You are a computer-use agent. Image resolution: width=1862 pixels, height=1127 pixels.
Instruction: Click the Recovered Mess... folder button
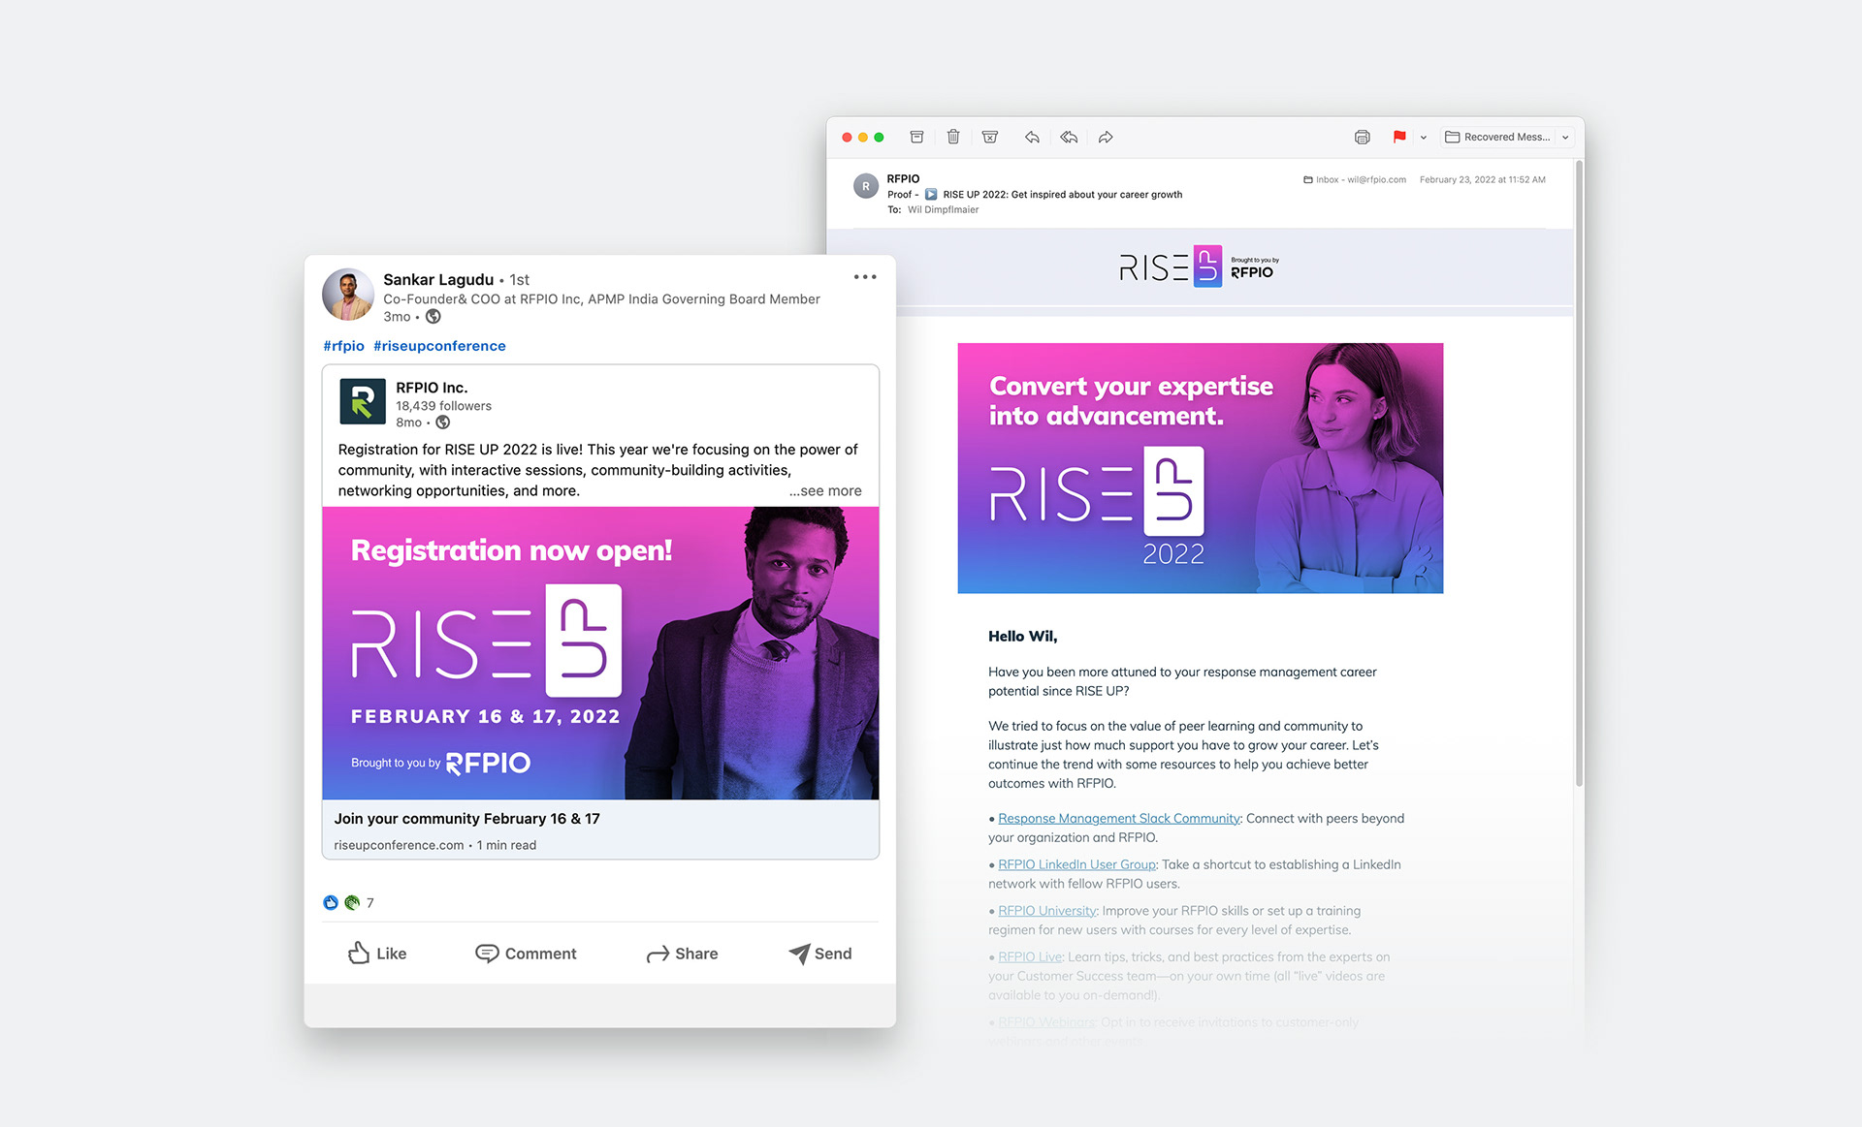coord(1498,137)
